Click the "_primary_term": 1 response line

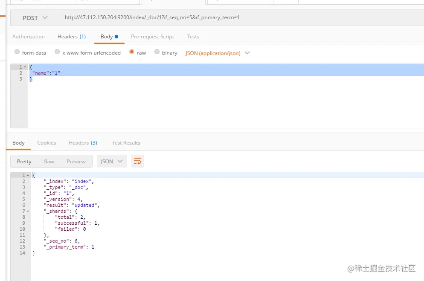pyautogui.click(x=69, y=247)
